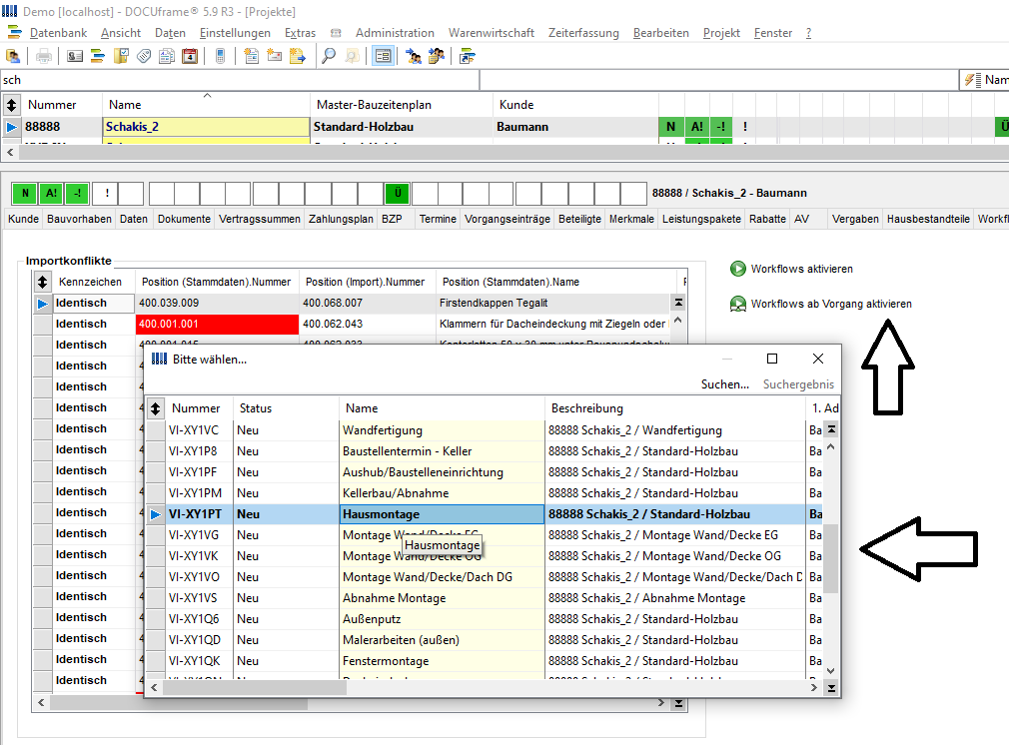Viewport: 1009px width, 745px height.
Task: Click the magnifying glass search icon
Action: pos(329,57)
